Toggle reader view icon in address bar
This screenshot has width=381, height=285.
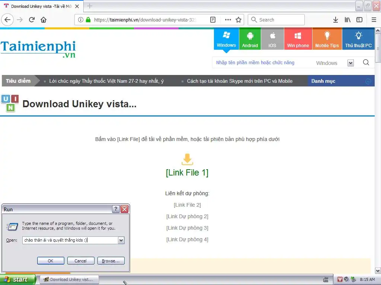[x=212, y=20]
